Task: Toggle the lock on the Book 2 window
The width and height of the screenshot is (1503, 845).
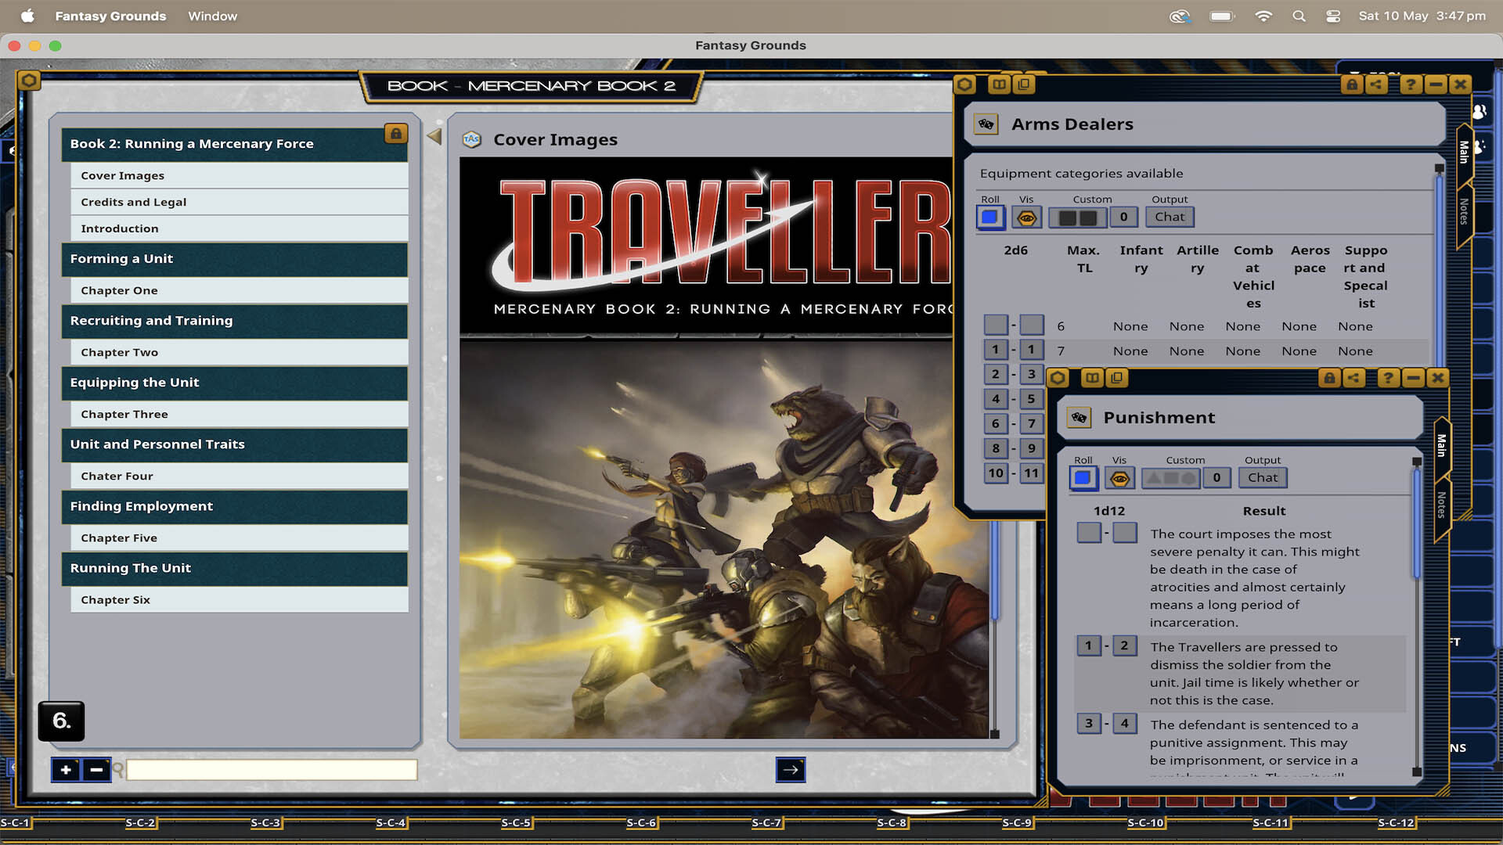Action: point(396,134)
